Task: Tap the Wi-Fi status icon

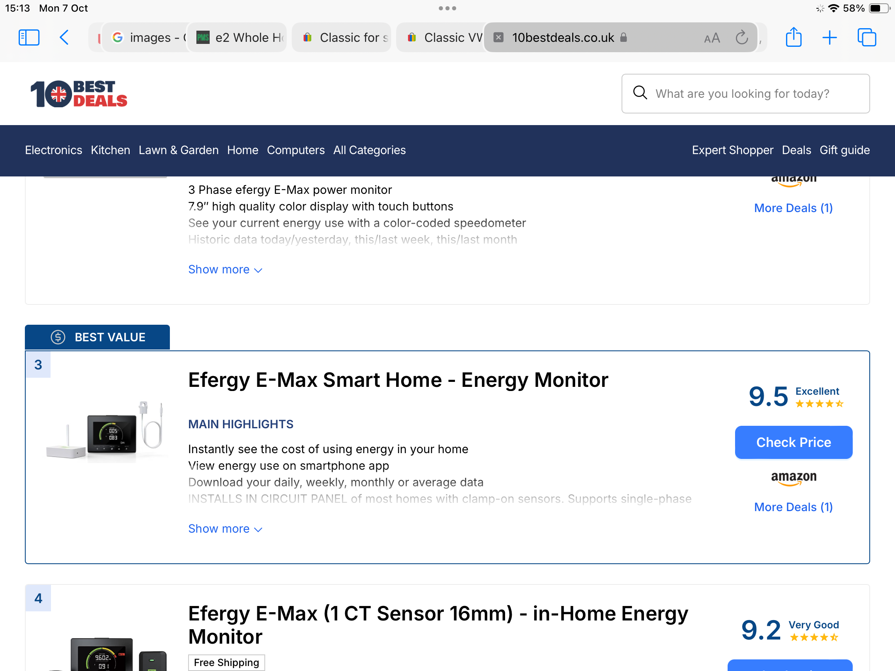Action: point(834,8)
